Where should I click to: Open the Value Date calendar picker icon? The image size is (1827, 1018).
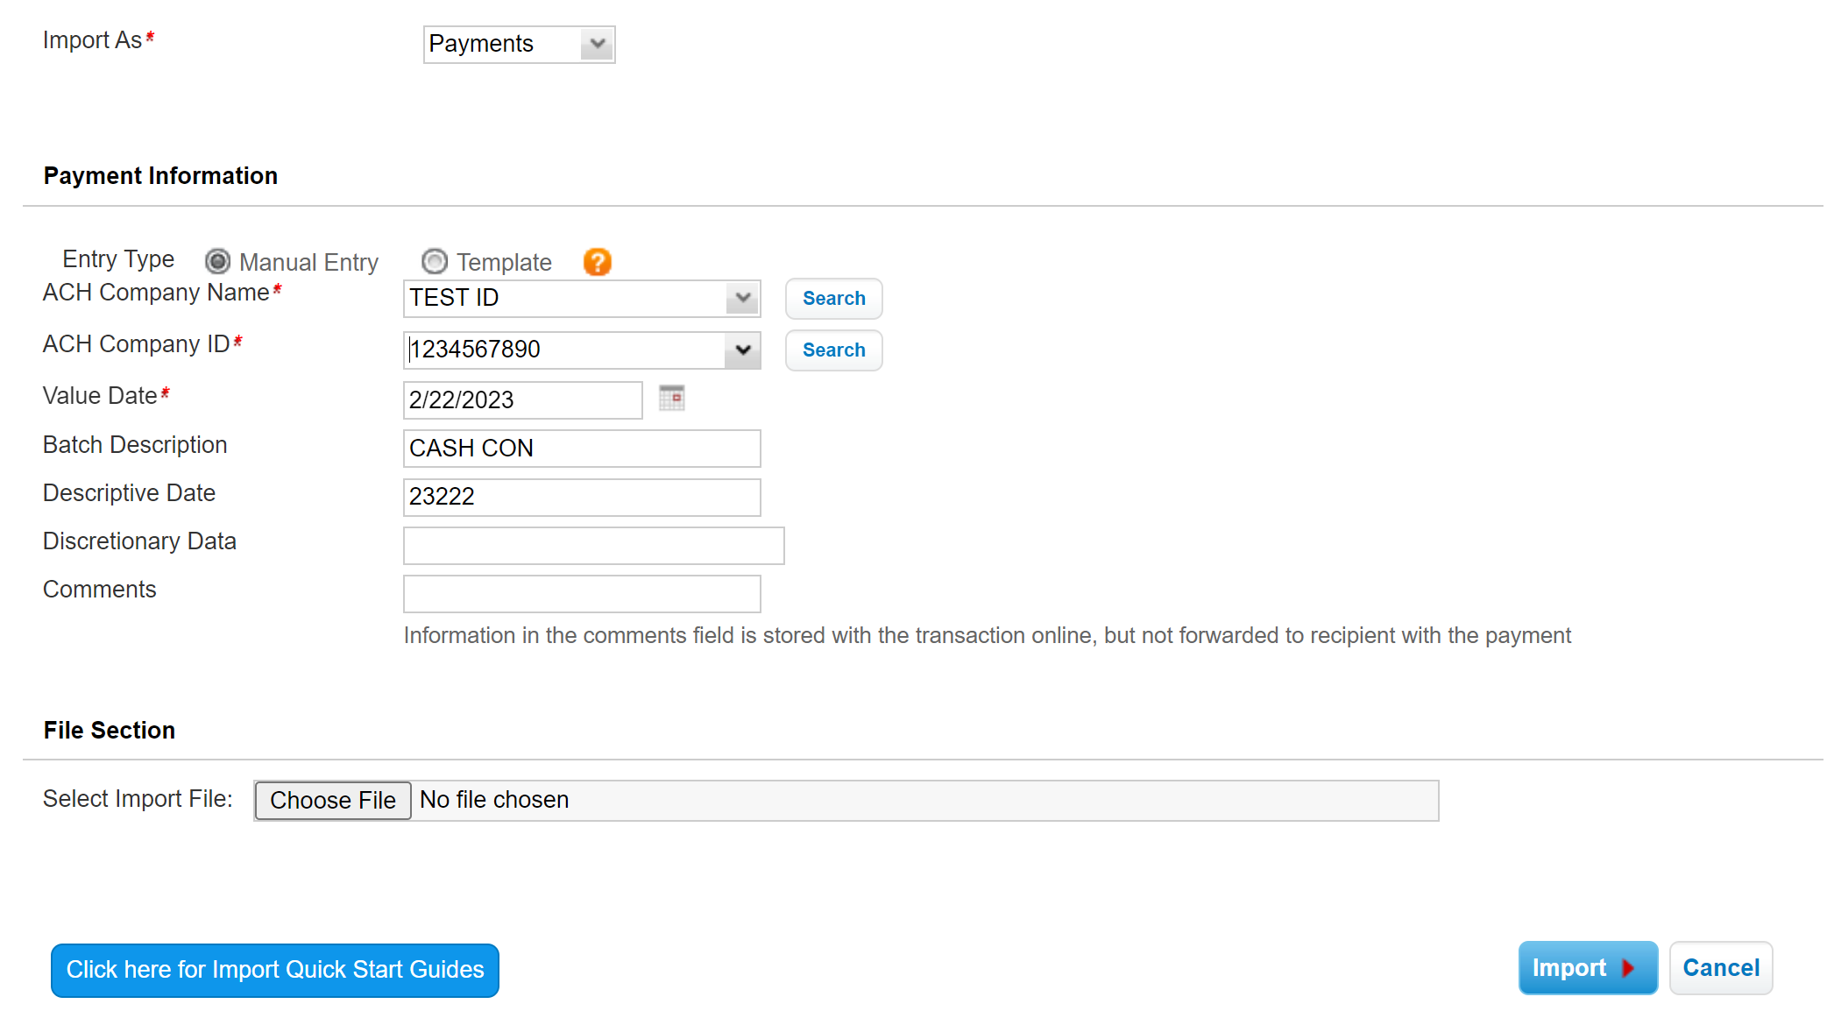(671, 398)
